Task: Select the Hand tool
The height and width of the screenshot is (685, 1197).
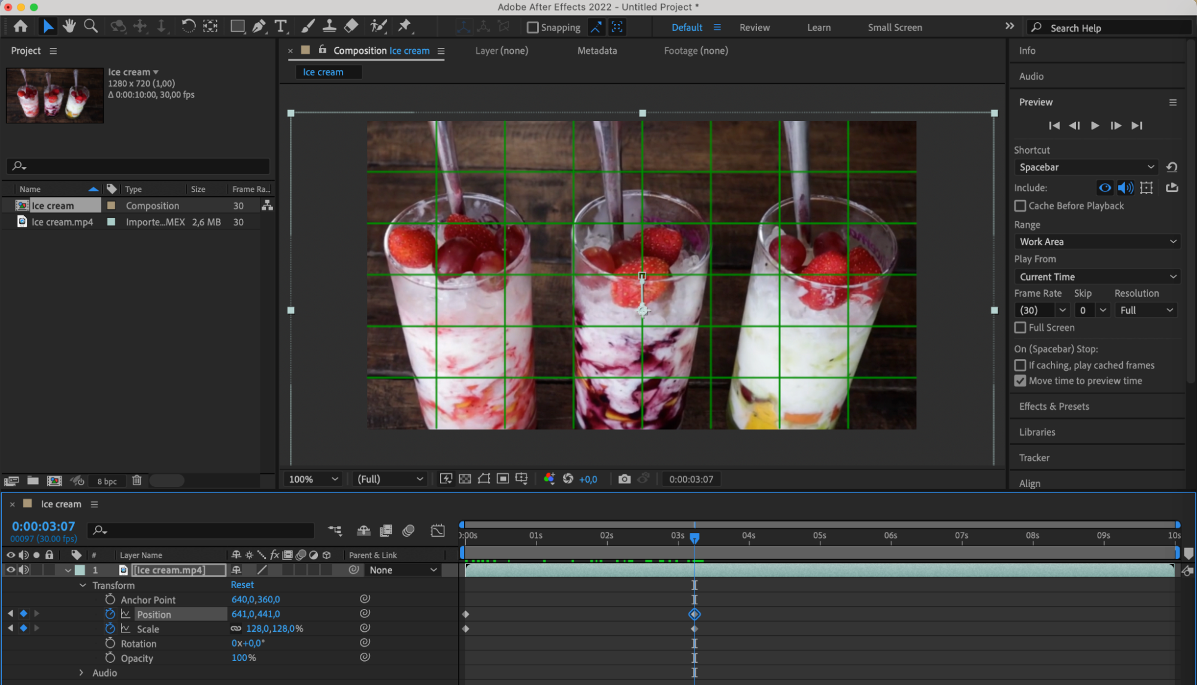Action: pos(69,26)
